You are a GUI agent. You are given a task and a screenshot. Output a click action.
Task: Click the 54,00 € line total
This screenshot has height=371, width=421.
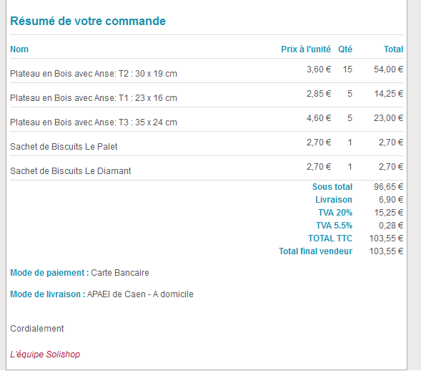(x=388, y=69)
